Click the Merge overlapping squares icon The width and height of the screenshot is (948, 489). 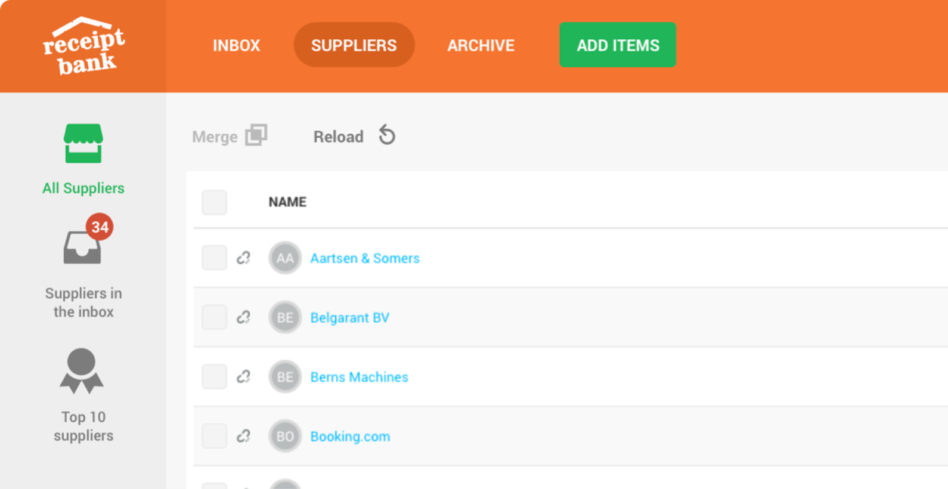(256, 135)
